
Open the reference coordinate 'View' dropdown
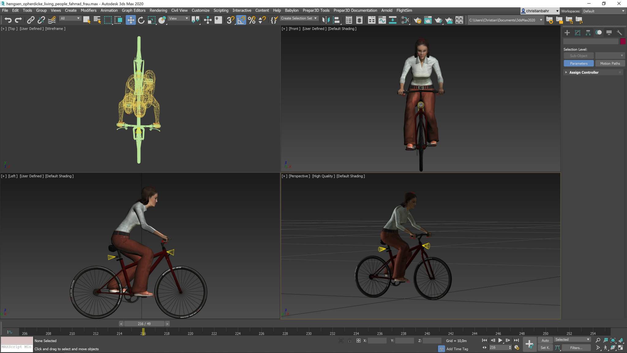click(x=179, y=18)
